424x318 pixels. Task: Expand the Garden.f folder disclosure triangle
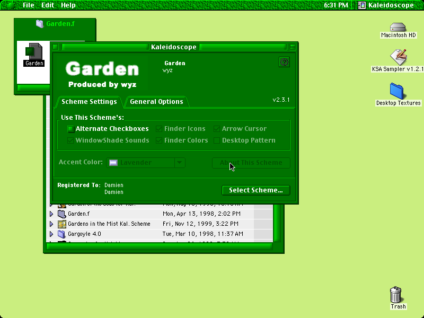(51, 214)
